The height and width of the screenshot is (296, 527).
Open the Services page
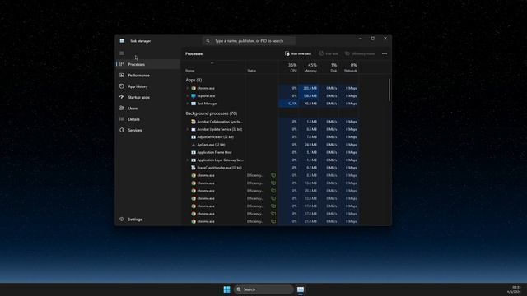point(148,130)
